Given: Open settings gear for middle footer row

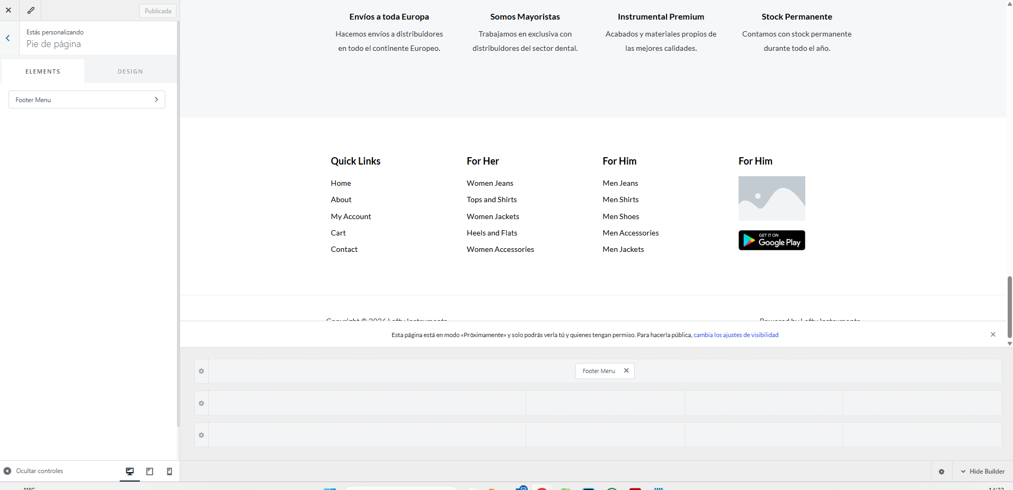Looking at the screenshot, I should [201, 404].
